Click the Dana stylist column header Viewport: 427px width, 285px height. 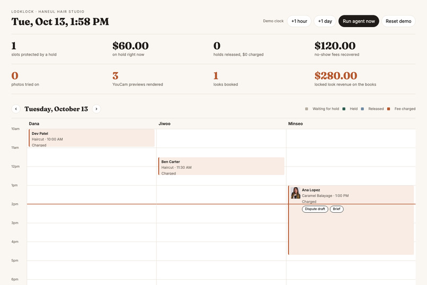point(34,124)
